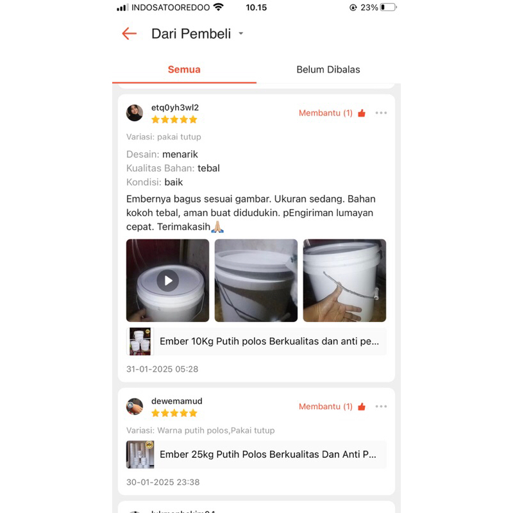Open the Ember 10Kg Putih polos product link
The height and width of the screenshot is (513, 513).
coord(256,341)
